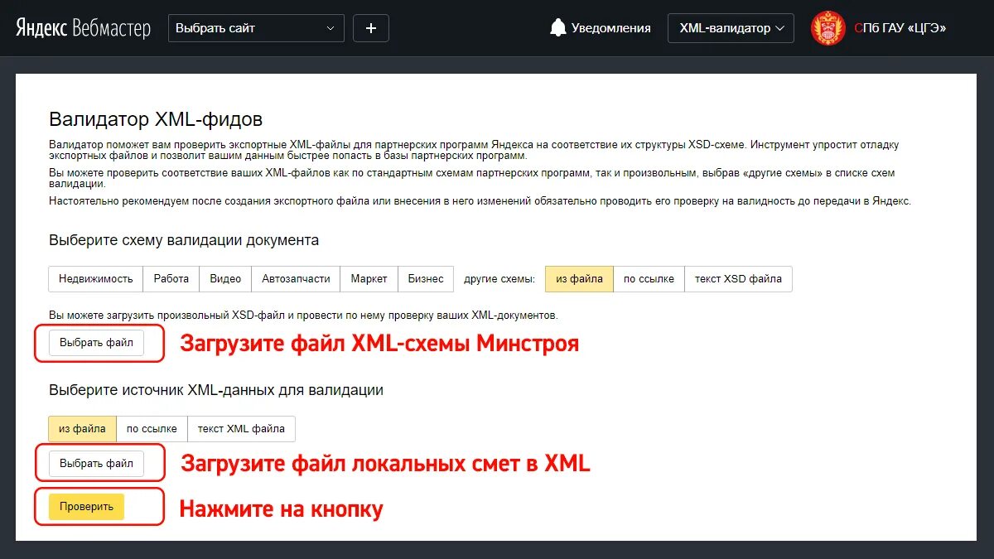Click the yellow Проверить button
Screen dimensions: 994x559
(x=86, y=507)
